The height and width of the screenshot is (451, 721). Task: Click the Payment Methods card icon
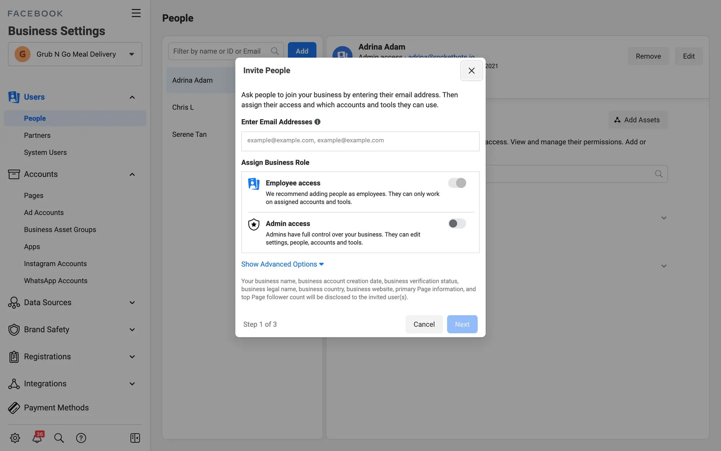tap(14, 408)
